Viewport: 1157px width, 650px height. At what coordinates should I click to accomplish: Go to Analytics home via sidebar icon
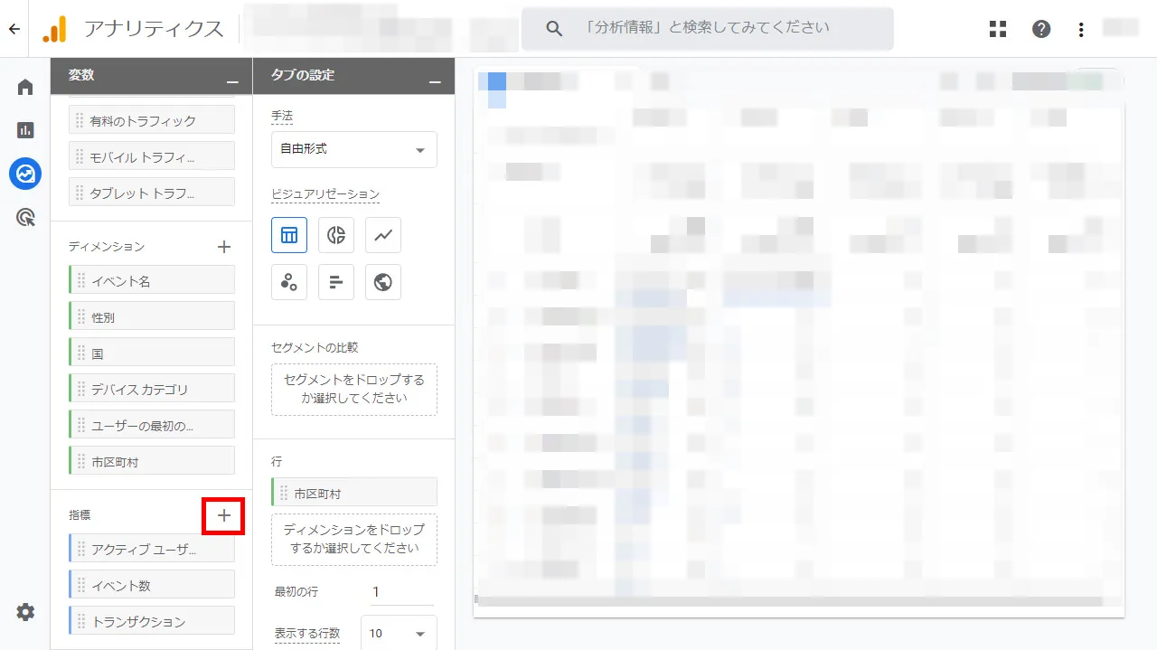click(x=24, y=86)
